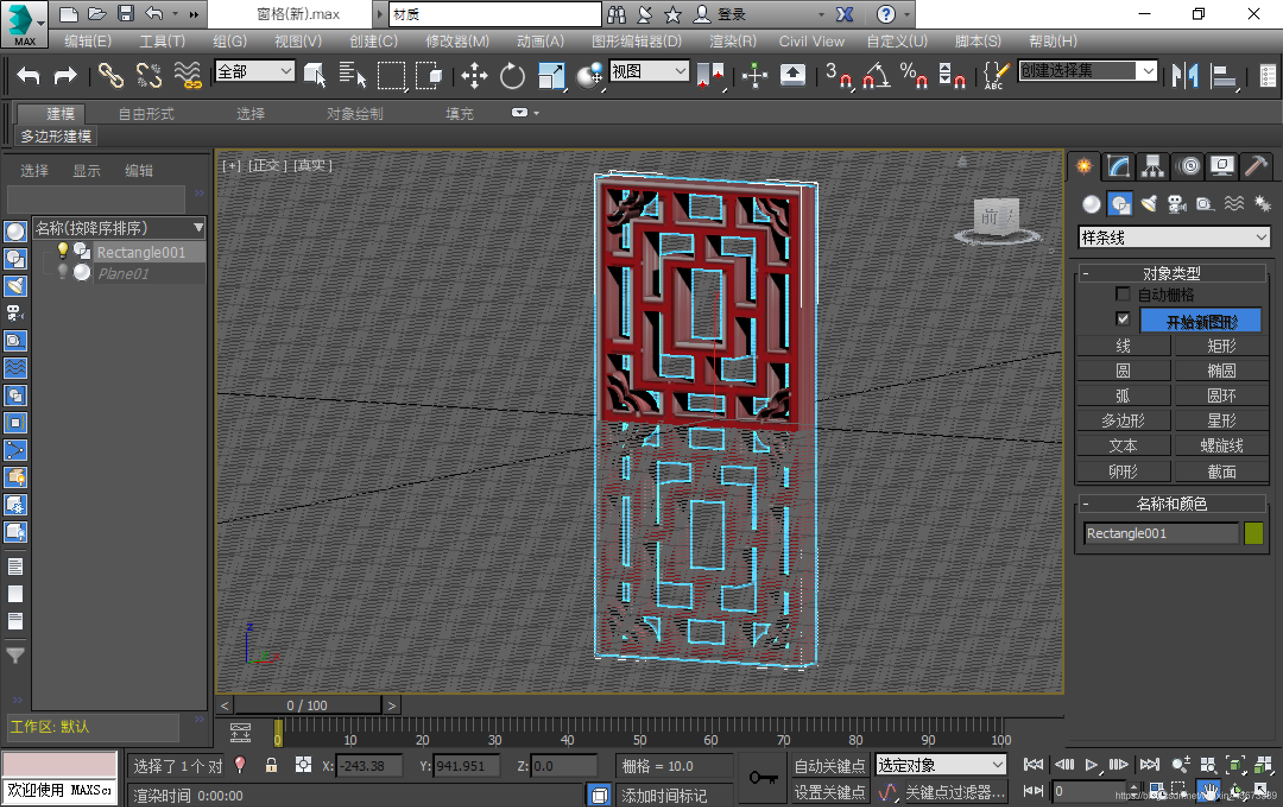Click the 自动关键点 button
This screenshot has height=807, width=1283.
[830, 766]
